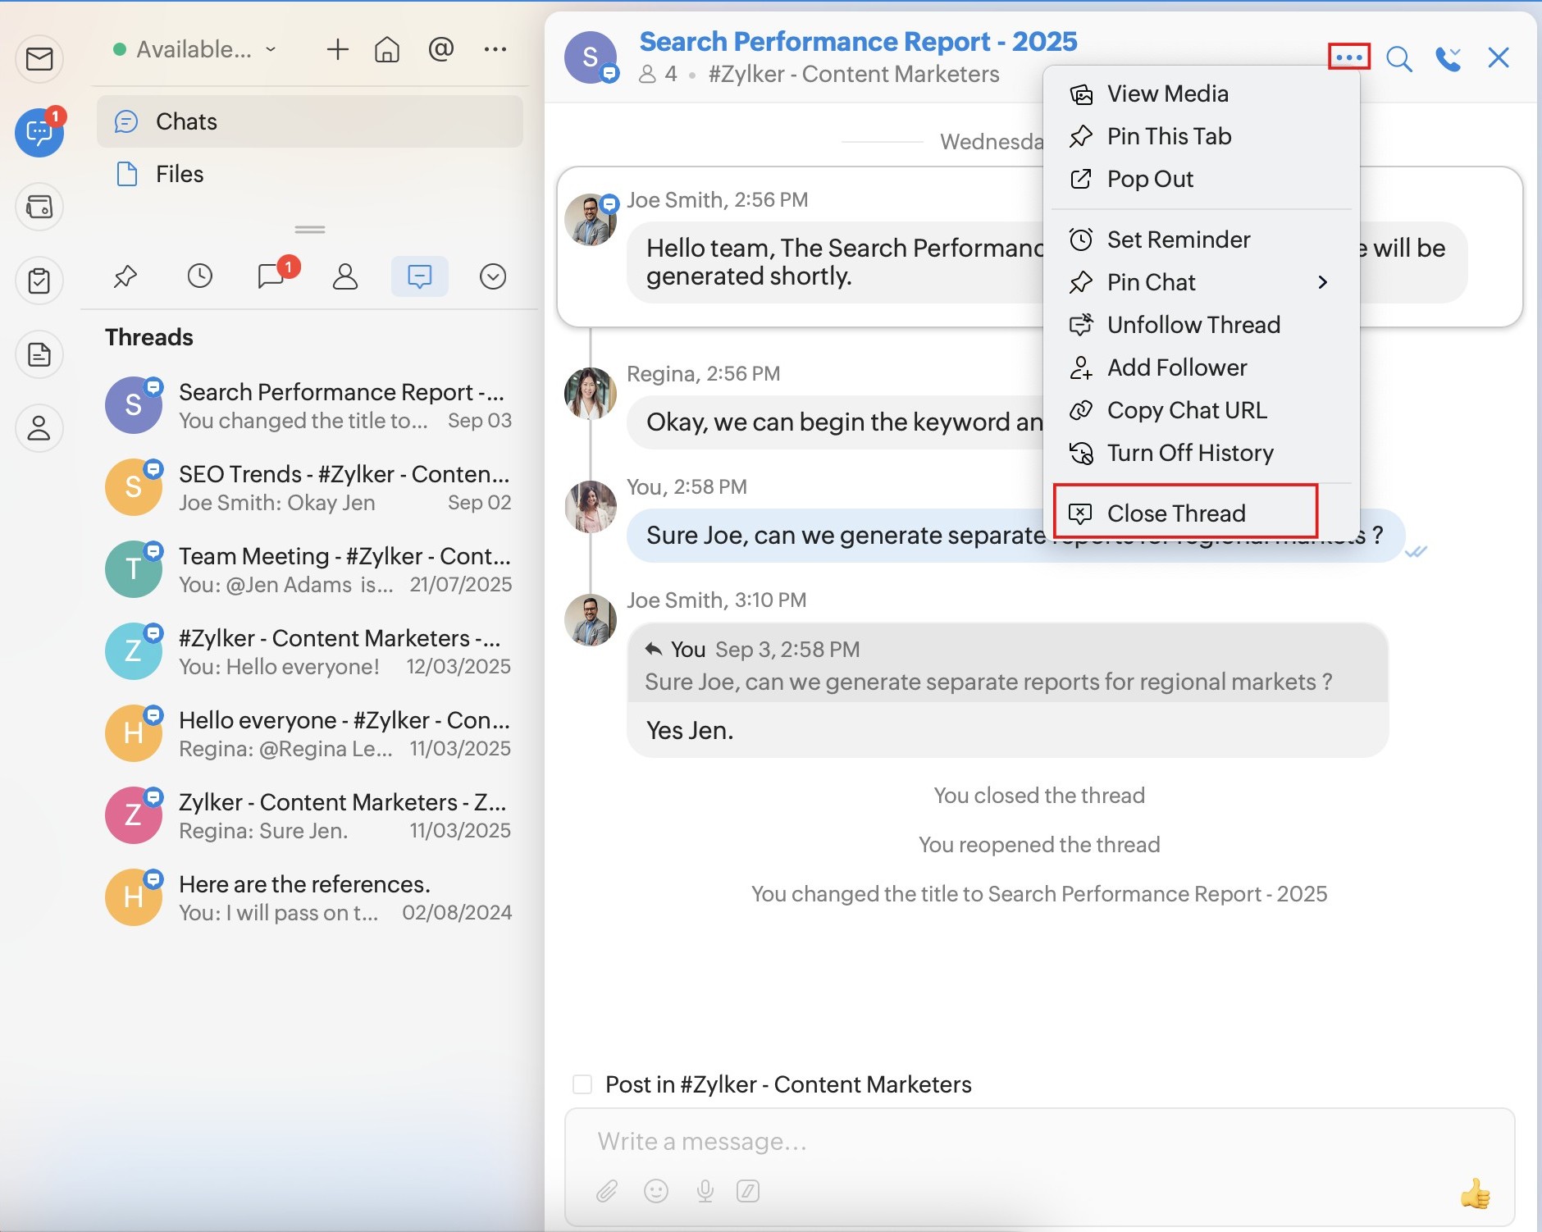Start a call with the phone icon
The image size is (1542, 1232).
click(x=1448, y=58)
